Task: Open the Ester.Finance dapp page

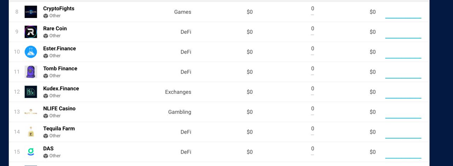Action: (x=59, y=49)
